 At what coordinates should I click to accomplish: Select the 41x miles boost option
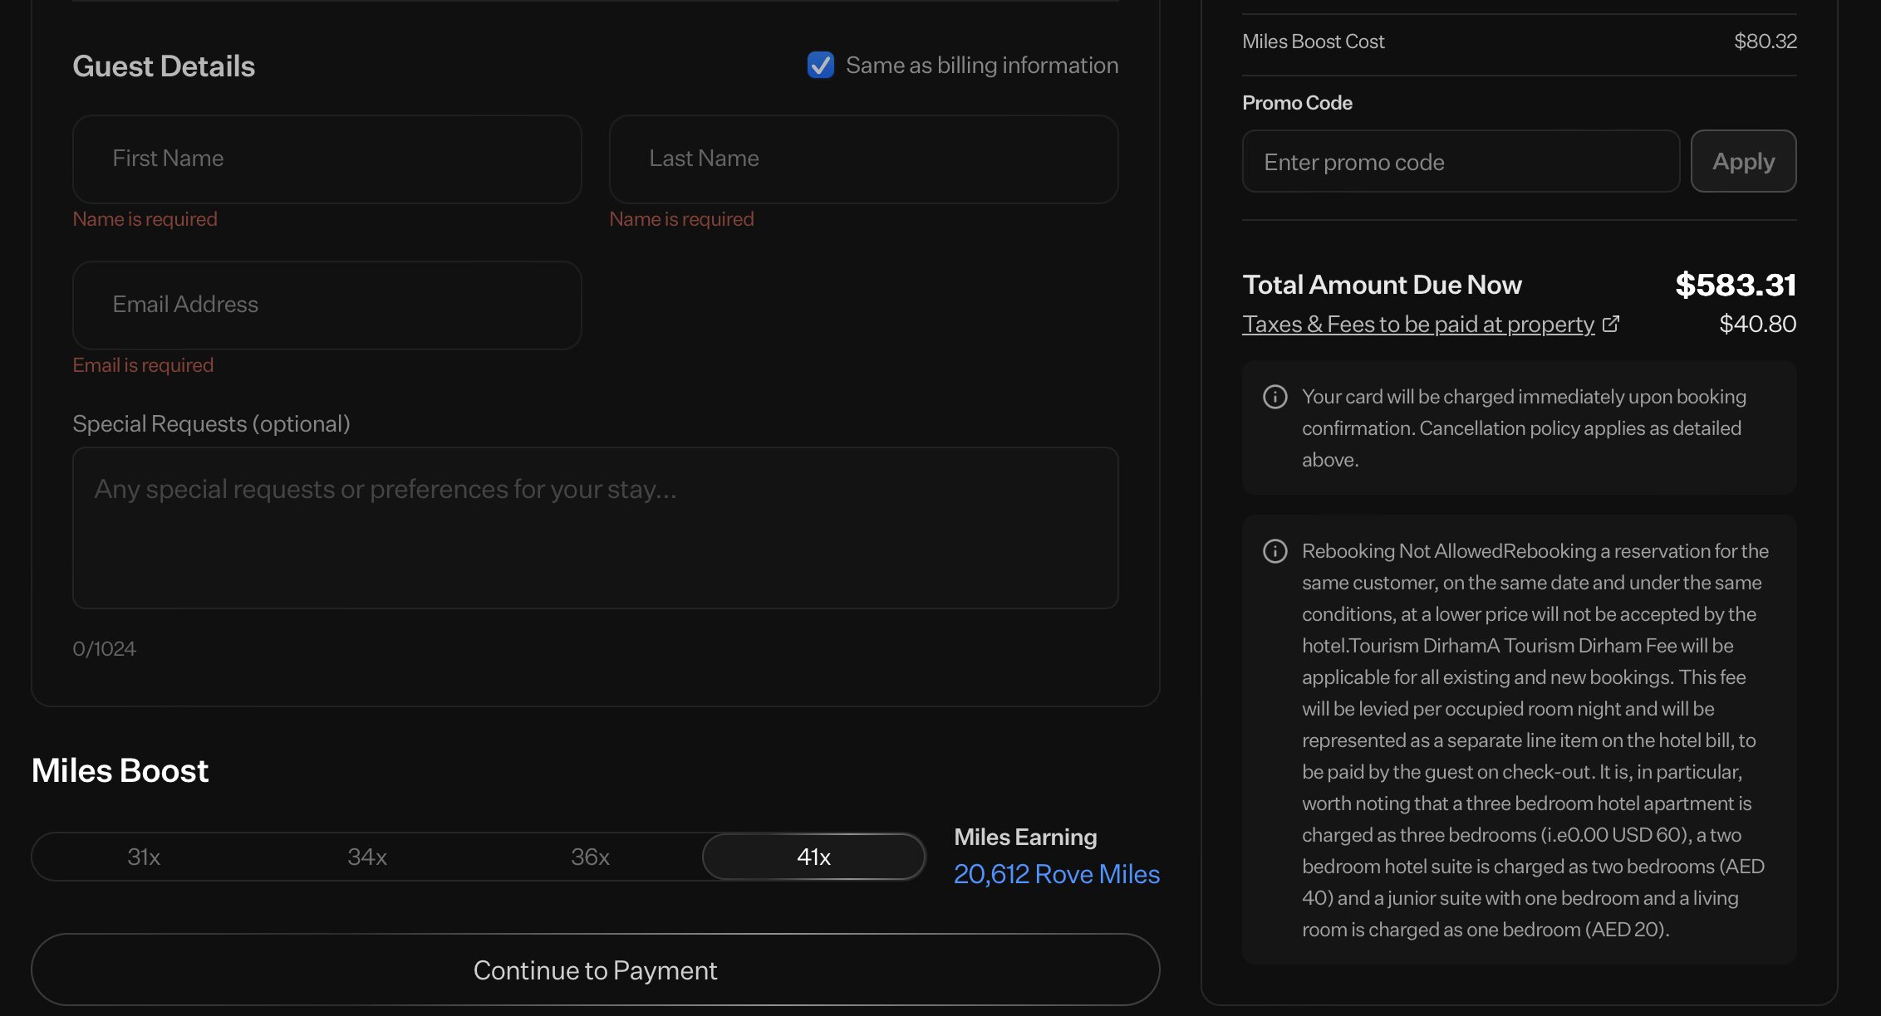click(x=813, y=856)
